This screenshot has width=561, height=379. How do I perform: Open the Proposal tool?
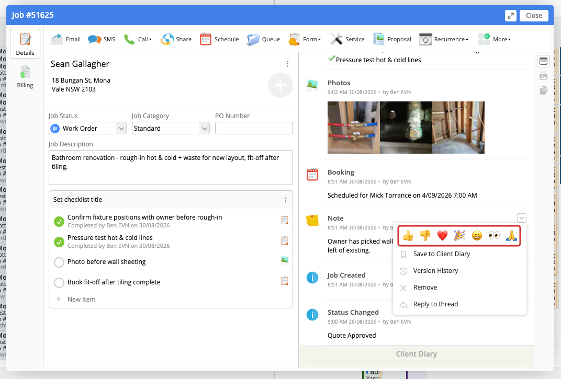[392, 39]
